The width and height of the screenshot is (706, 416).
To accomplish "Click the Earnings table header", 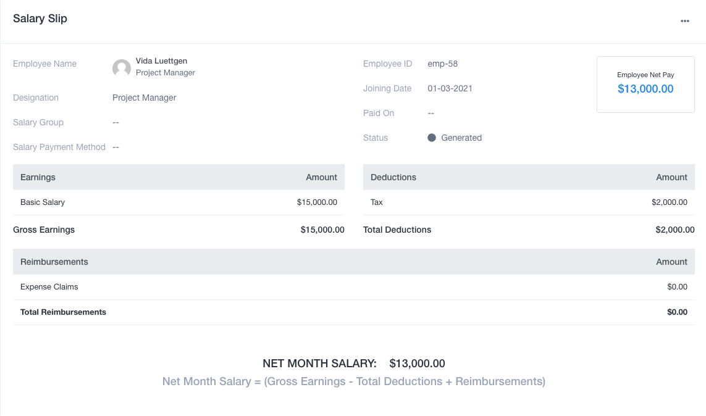I will (38, 177).
